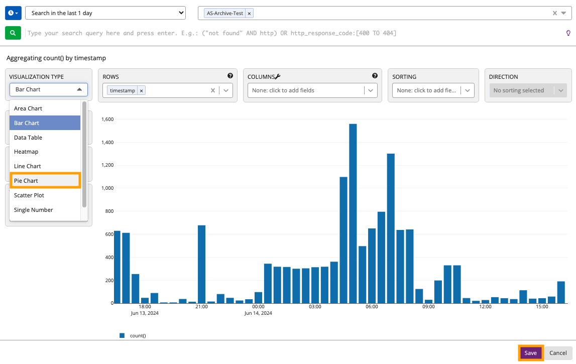Click the green search magnifier button

tap(13, 33)
